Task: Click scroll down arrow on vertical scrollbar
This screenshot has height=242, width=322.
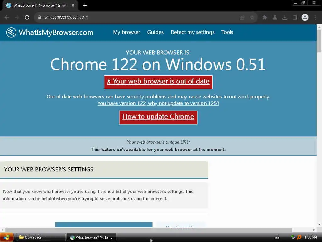Action: 319,224
